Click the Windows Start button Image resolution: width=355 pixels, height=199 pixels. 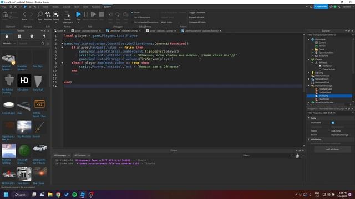tap(6, 195)
